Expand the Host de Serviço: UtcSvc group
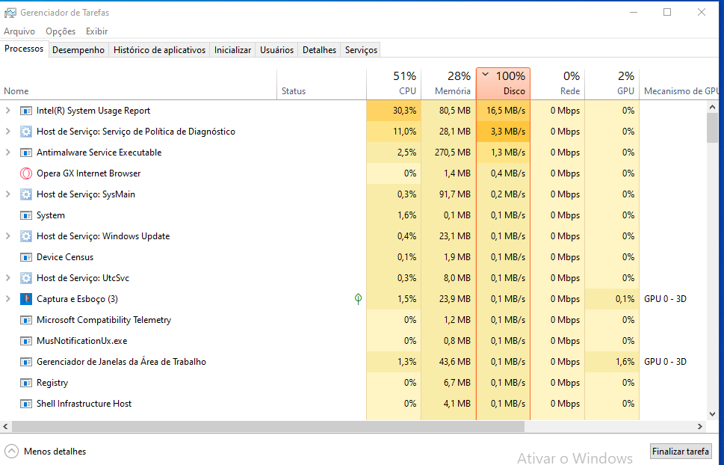 click(8, 278)
